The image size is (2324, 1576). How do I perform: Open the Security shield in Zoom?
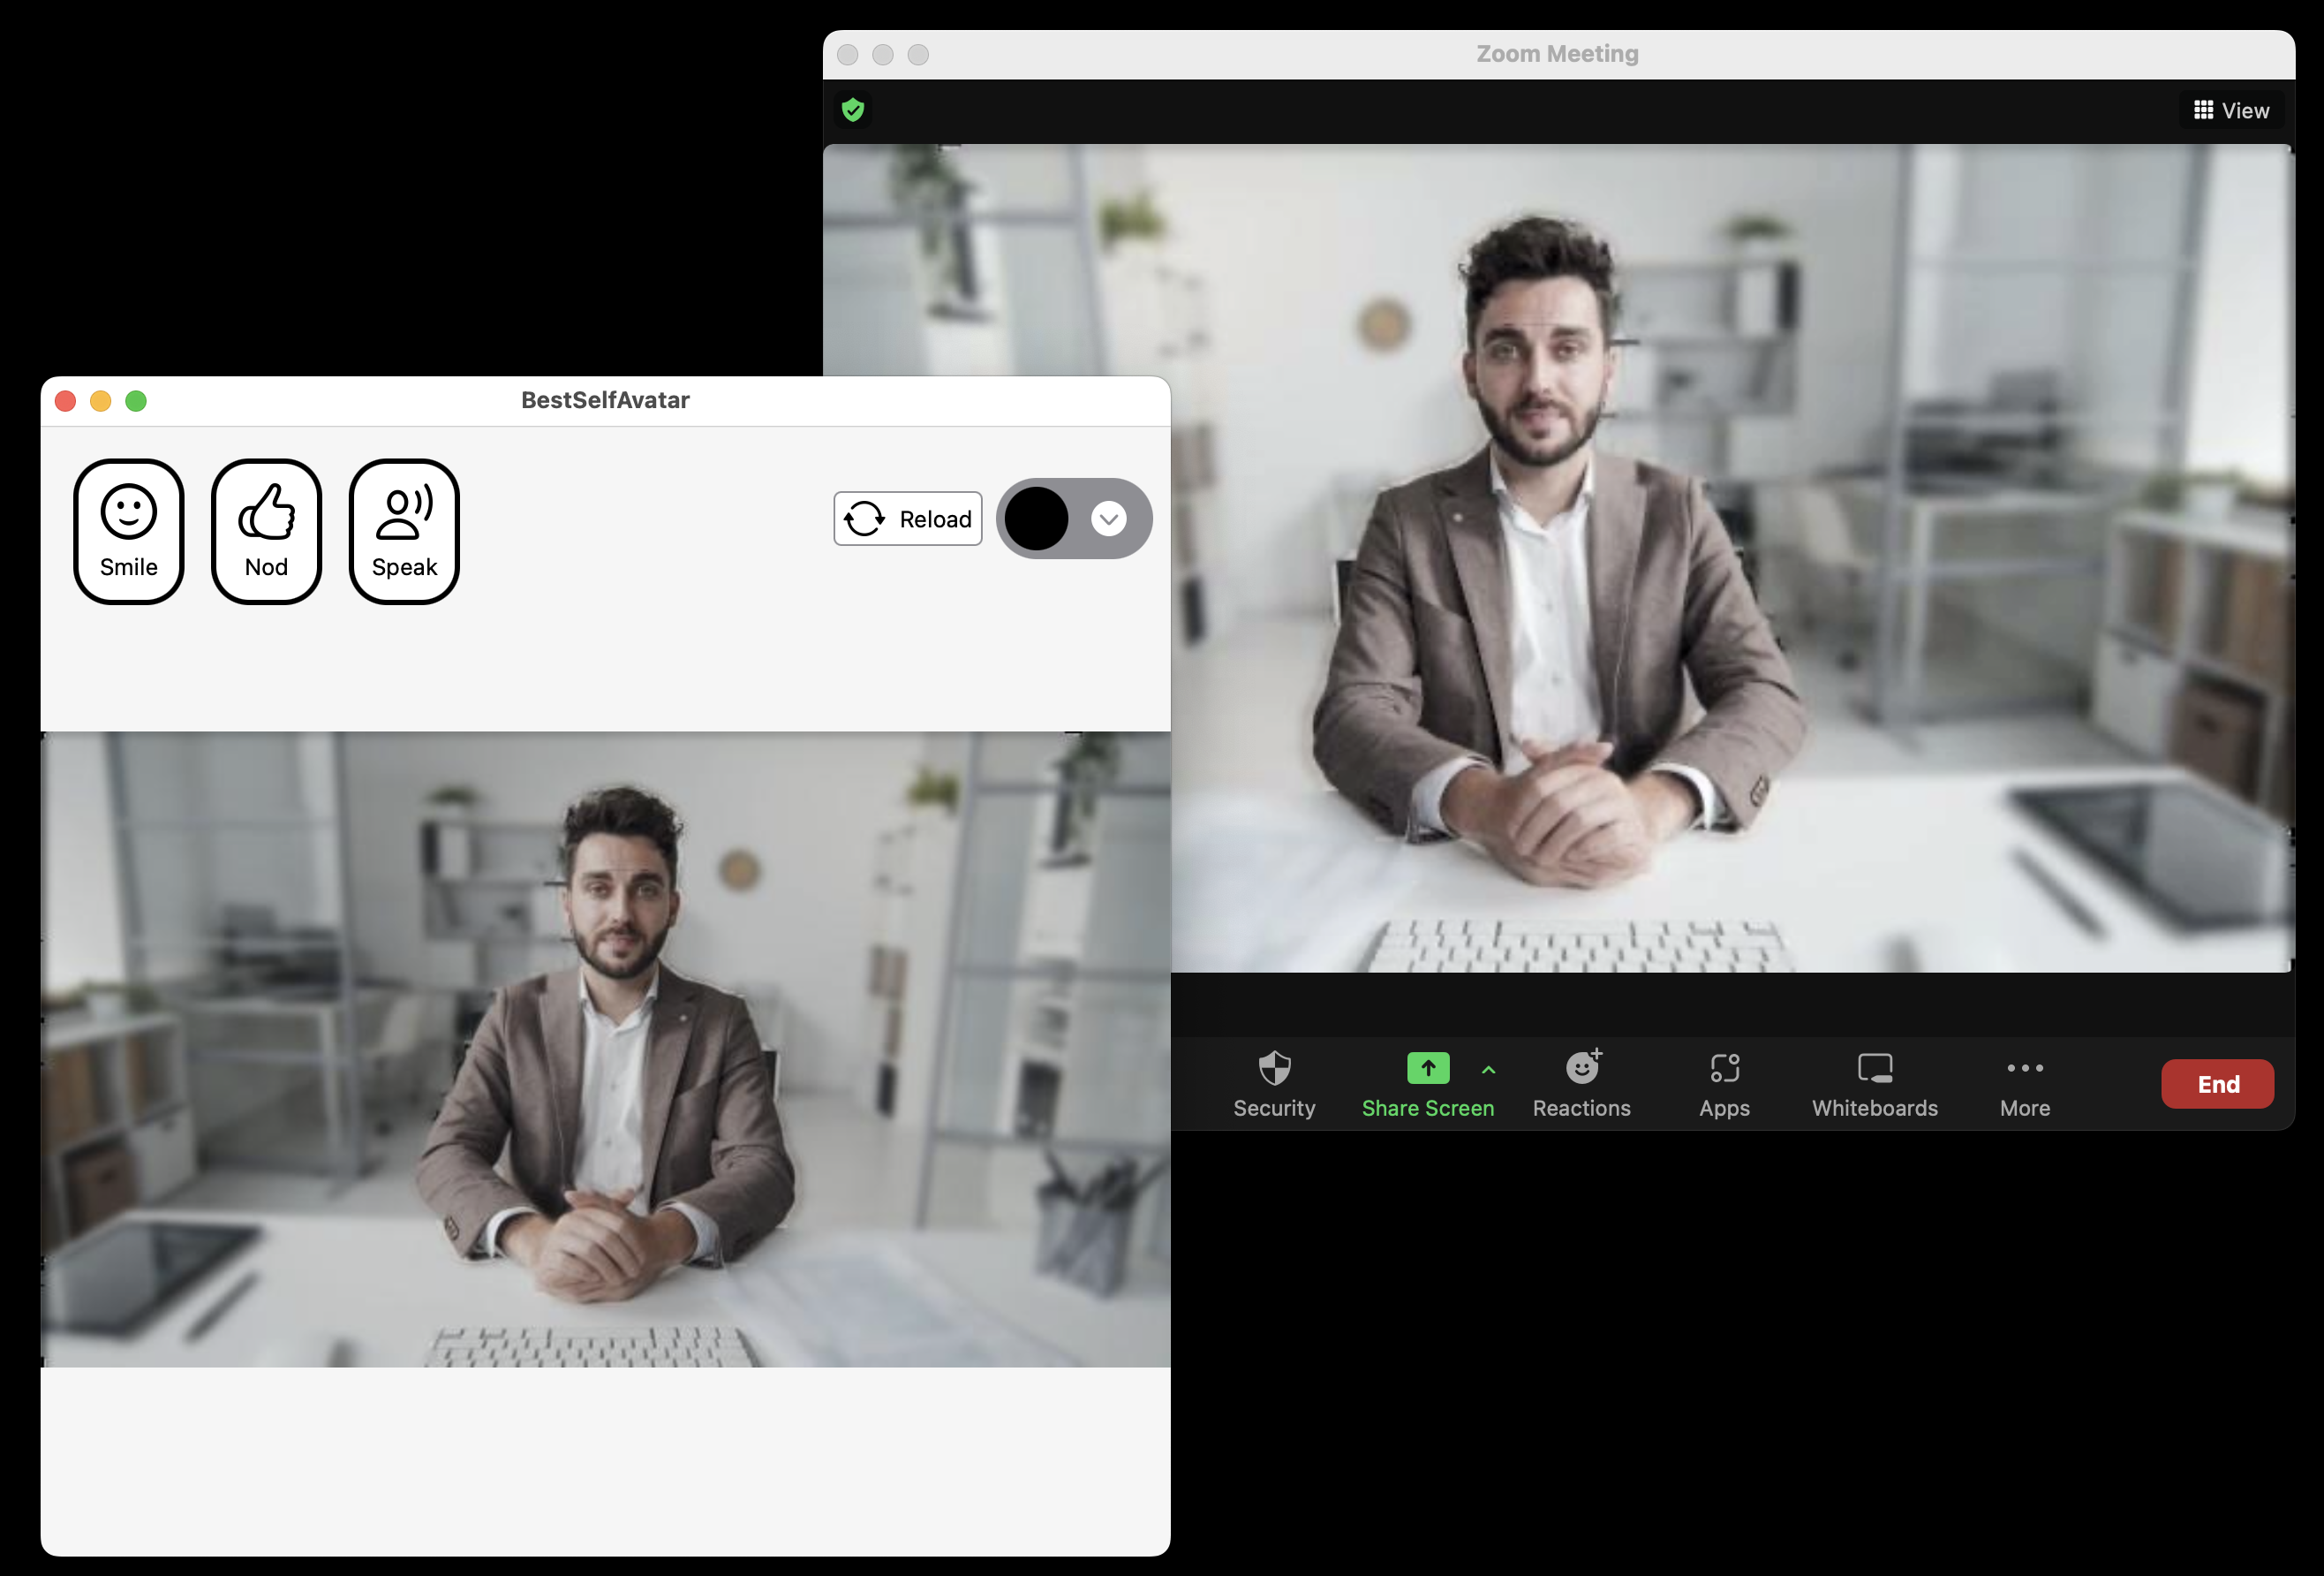[1274, 1084]
